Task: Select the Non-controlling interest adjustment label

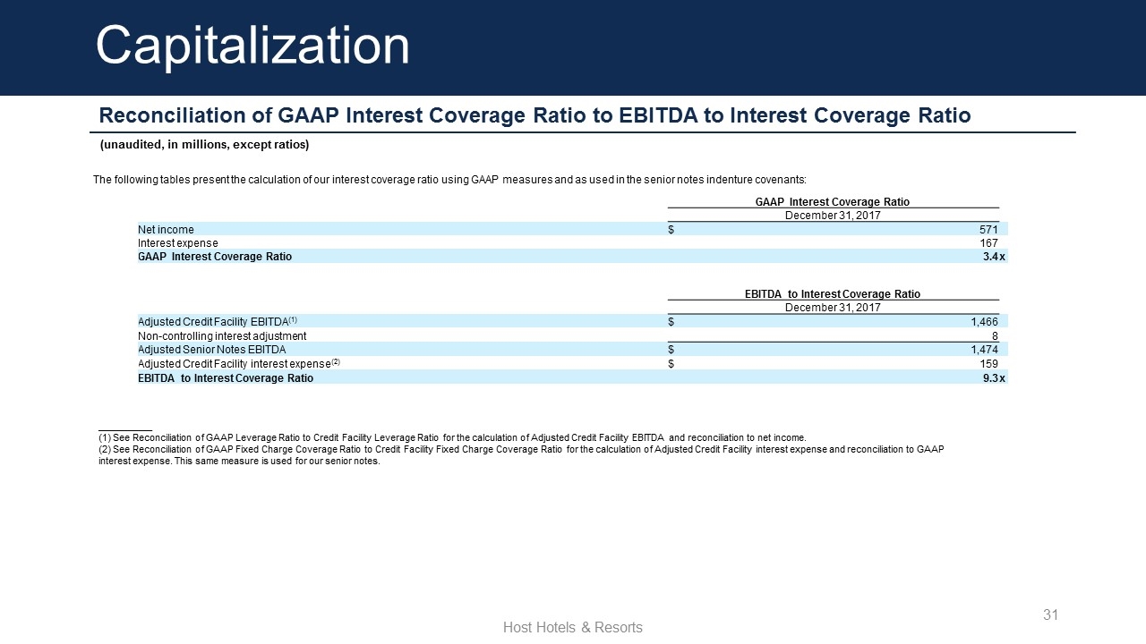Action: pyautogui.click(x=222, y=335)
